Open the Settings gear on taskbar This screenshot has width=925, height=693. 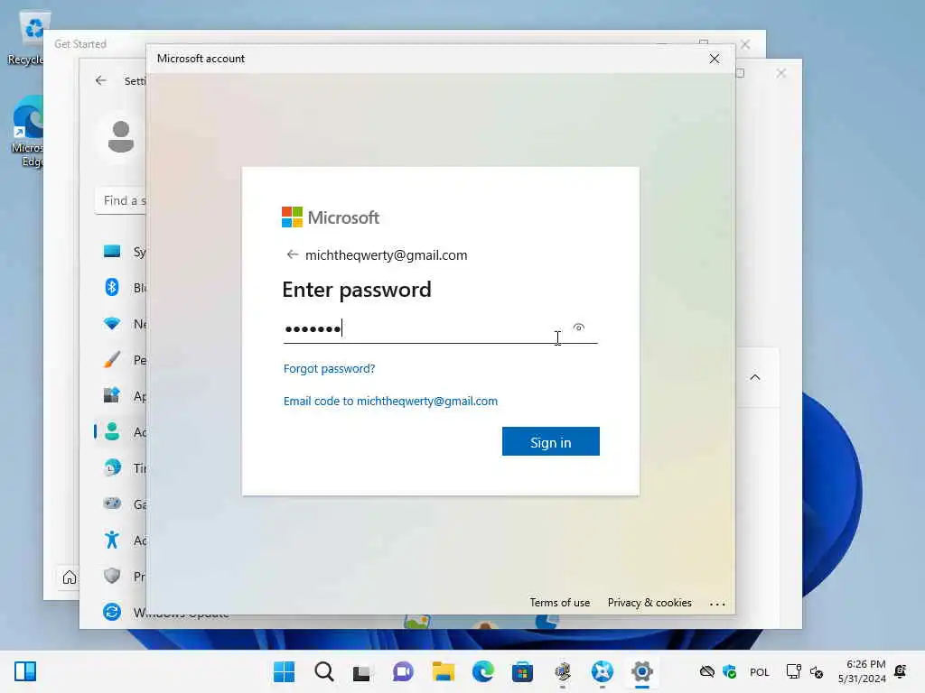pos(642,671)
